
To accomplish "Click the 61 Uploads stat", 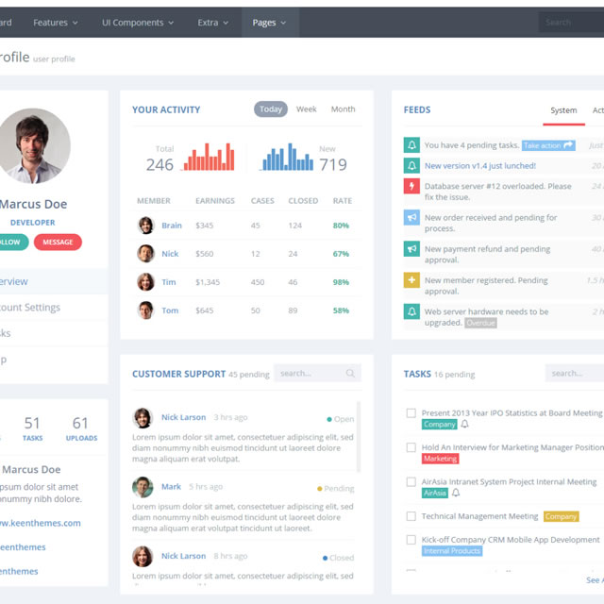I will tap(81, 428).
